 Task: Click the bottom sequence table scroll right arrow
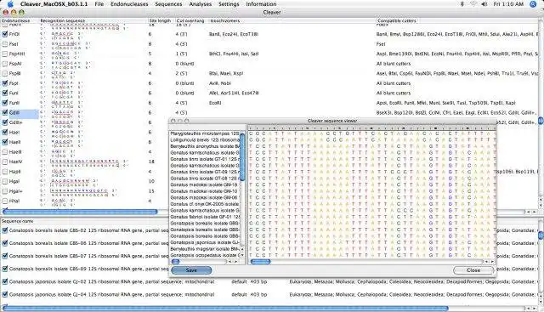tap(535, 309)
